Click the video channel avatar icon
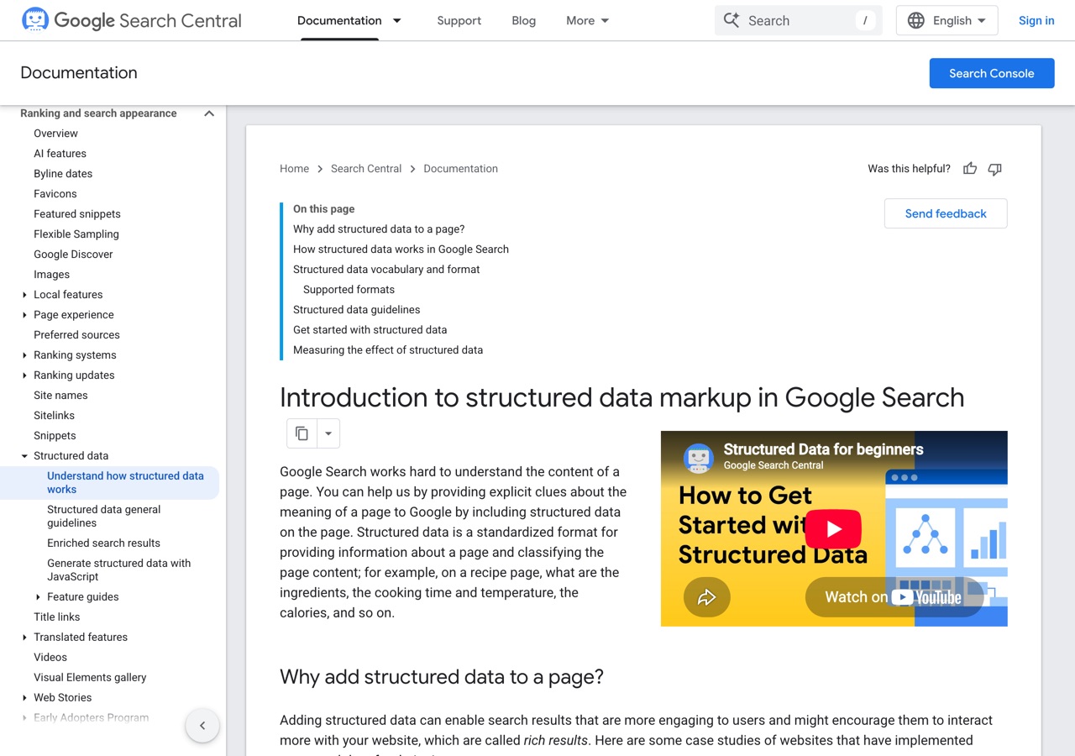The width and height of the screenshot is (1075, 756). (699, 459)
